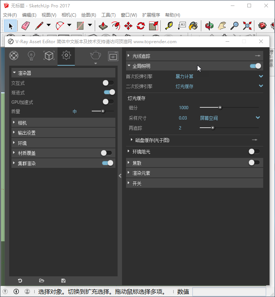Expand the 磁盘缓存(光子图) subsection

[x=194, y=140]
